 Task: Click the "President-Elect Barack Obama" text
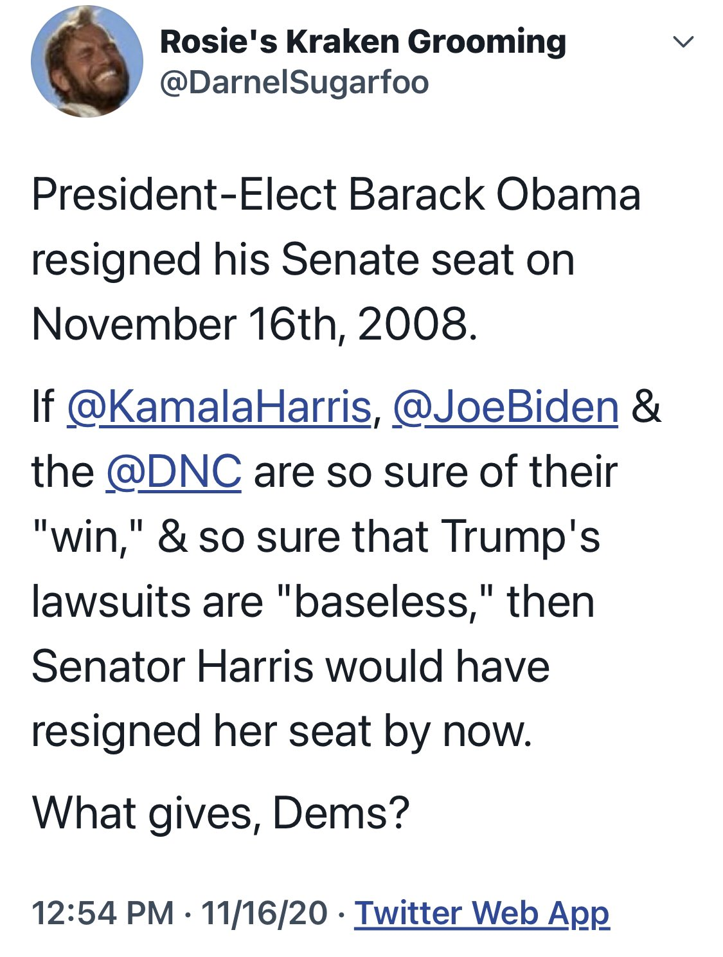coord(335,195)
